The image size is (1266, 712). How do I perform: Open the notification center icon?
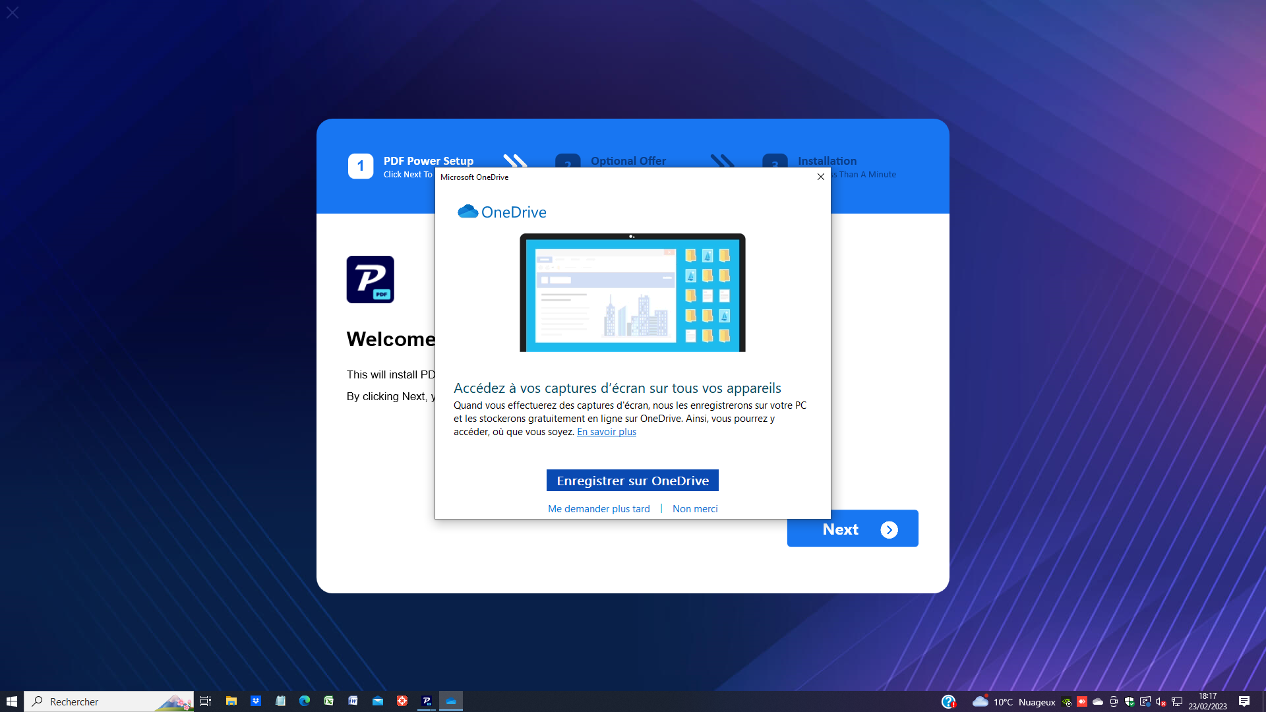coord(1244,701)
